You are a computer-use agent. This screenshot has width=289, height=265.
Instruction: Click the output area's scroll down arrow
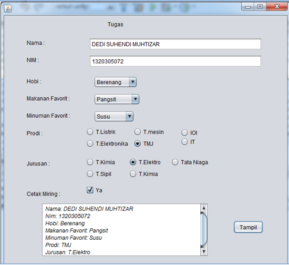click(x=204, y=252)
